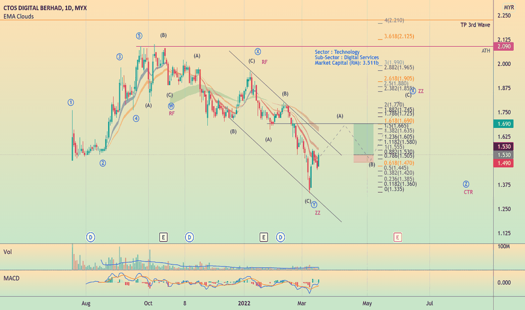The width and height of the screenshot is (525, 310).
Task: Click the green 1.690 target price label
Action: pyautogui.click(x=504, y=123)
